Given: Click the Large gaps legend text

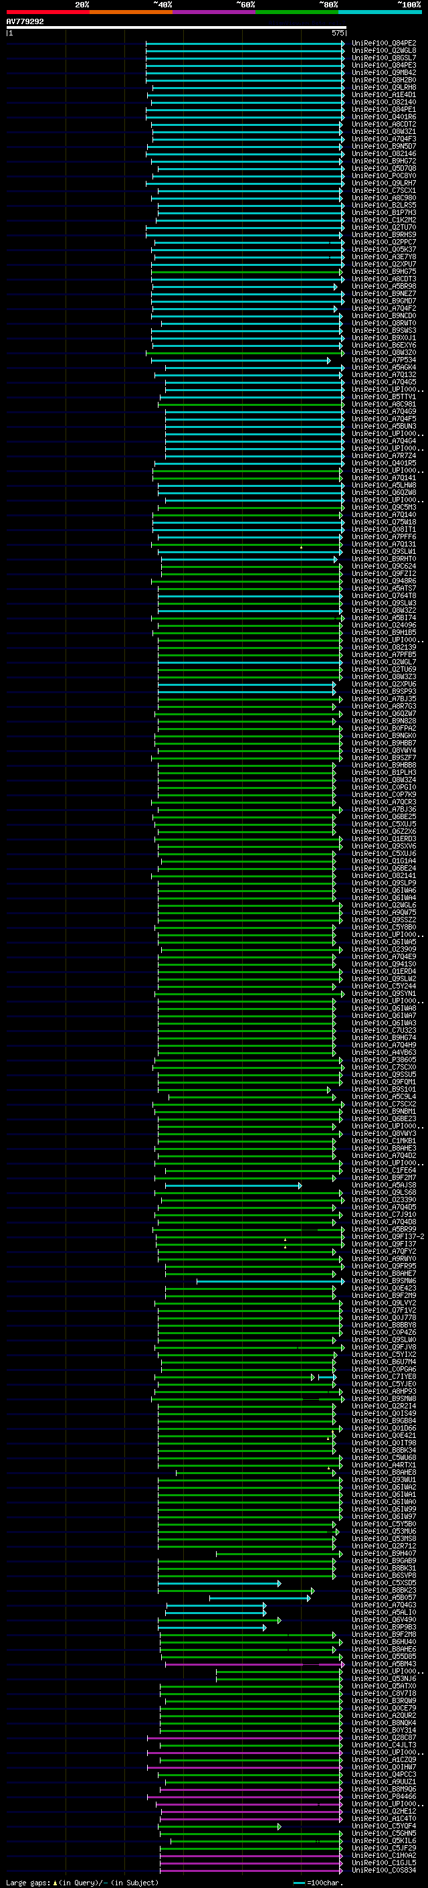Looking at the screenshot, I should pos(82,1882).
